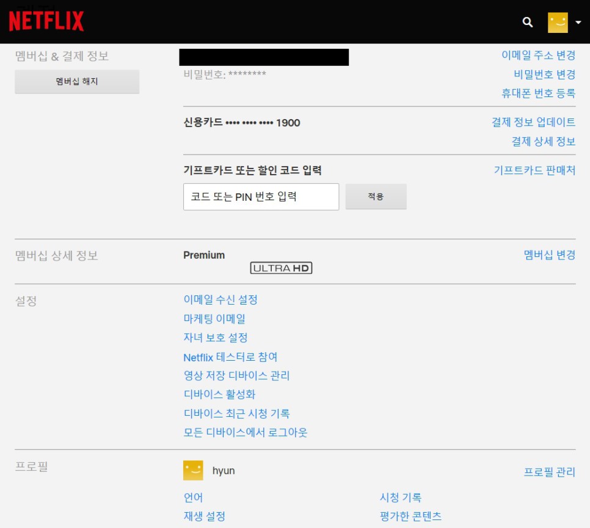Open 프로필 관리 link
The height and width of the screenshot is (528, 590).
[550, 472]
